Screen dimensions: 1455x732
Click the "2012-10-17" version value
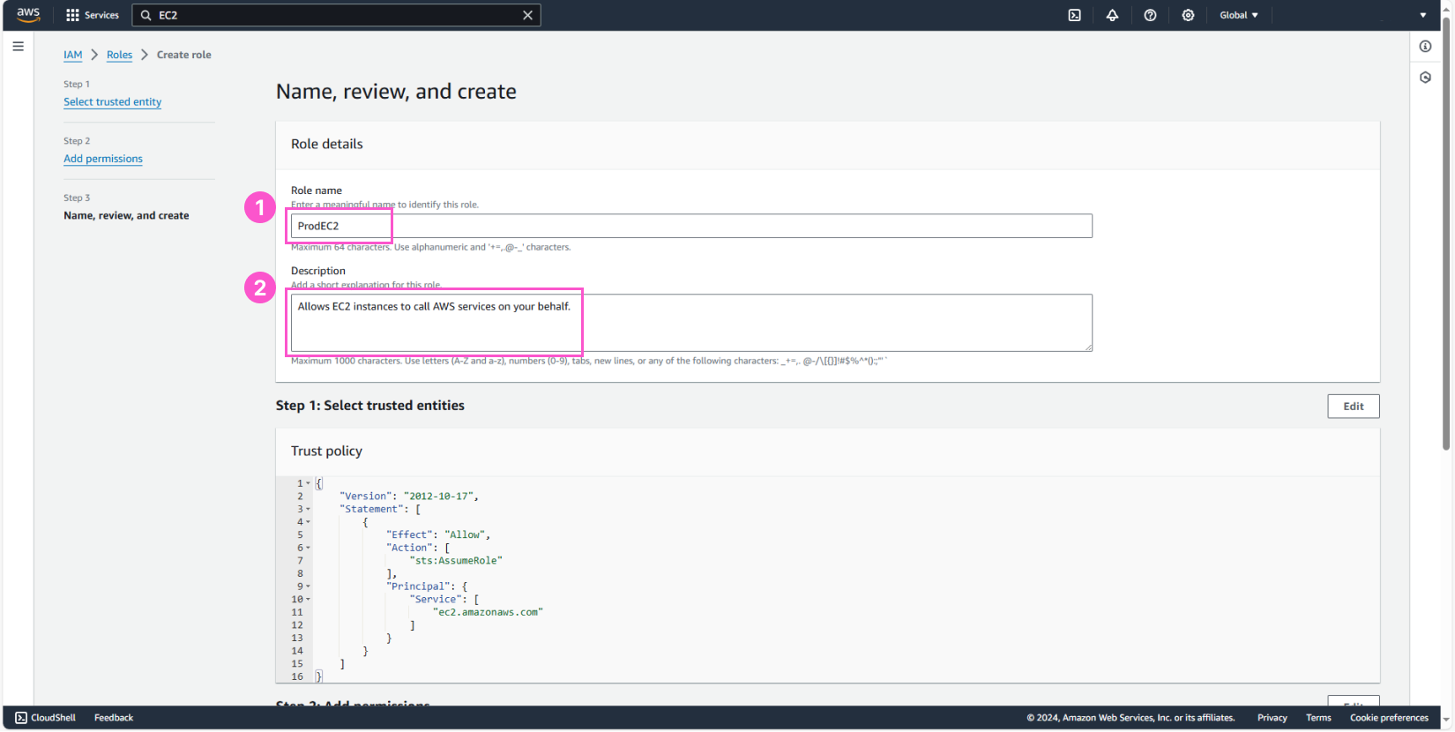point(438,497)
